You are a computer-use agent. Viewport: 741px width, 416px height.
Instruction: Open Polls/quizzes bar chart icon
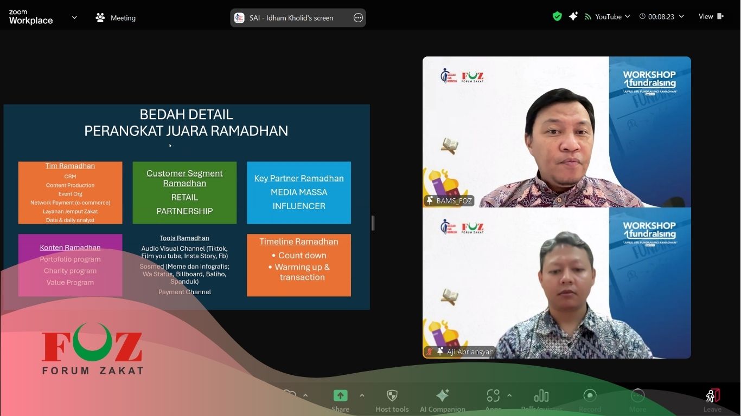[x=541, y=395]
